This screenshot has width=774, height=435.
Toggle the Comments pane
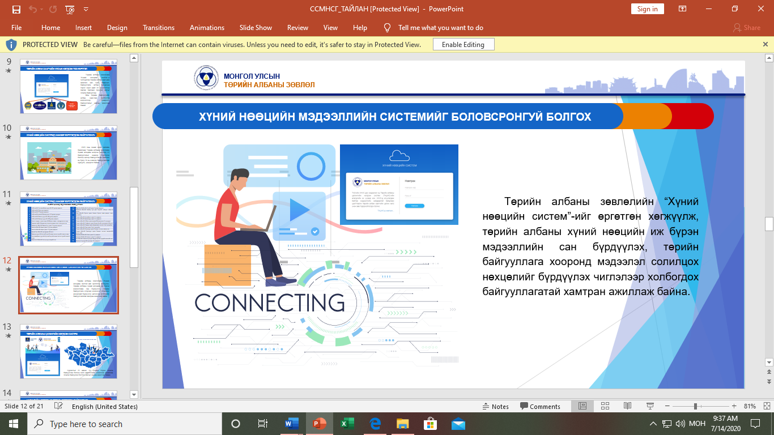(540, 406)
